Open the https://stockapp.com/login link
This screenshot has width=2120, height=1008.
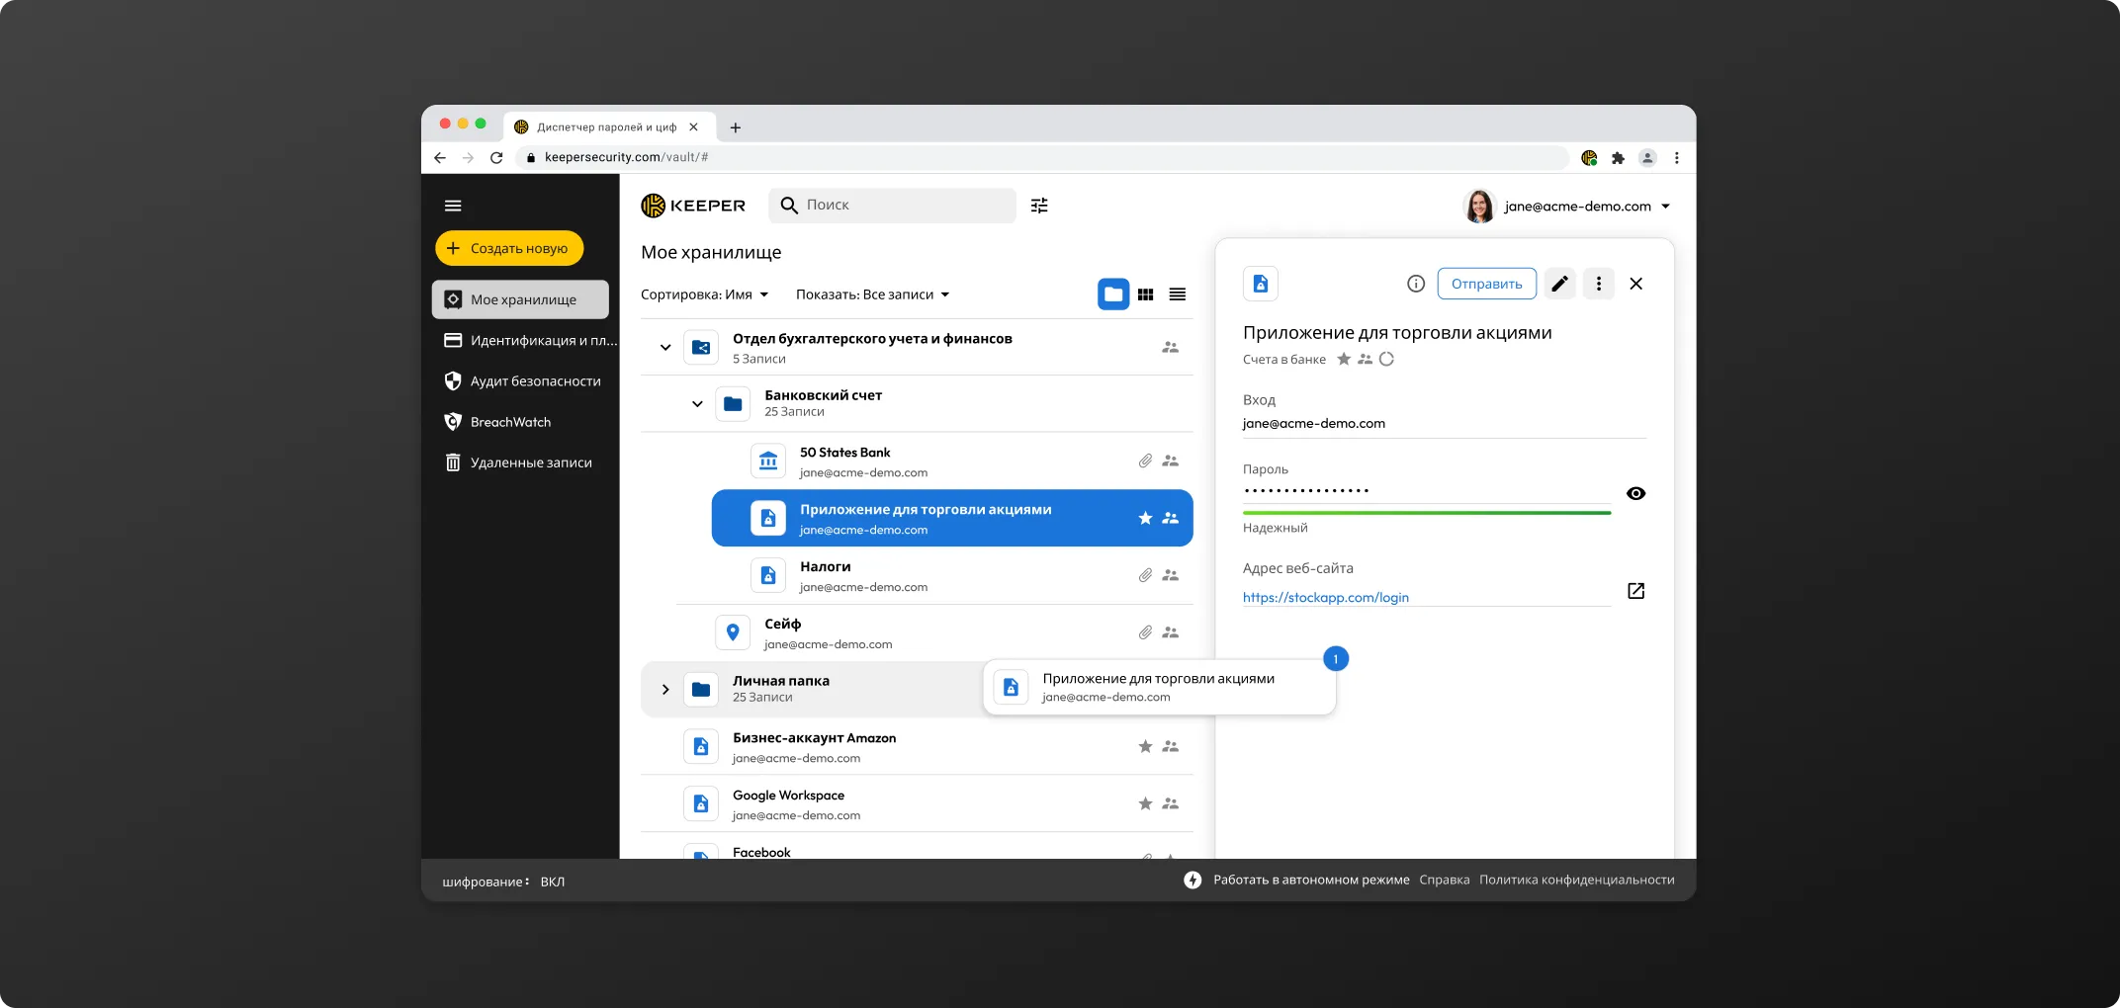pos(1325,597)
